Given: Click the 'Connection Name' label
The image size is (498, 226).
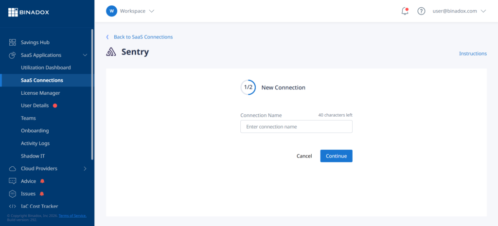Looking at the screenshot, I should (x=261, y=116).
